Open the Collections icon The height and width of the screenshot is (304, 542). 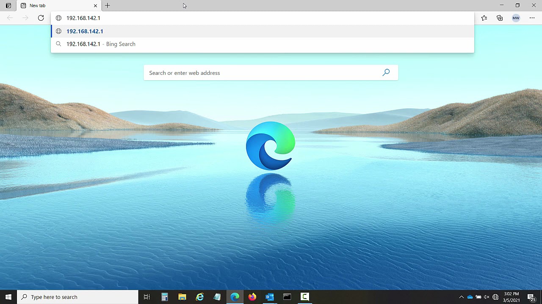pos(500,18)
